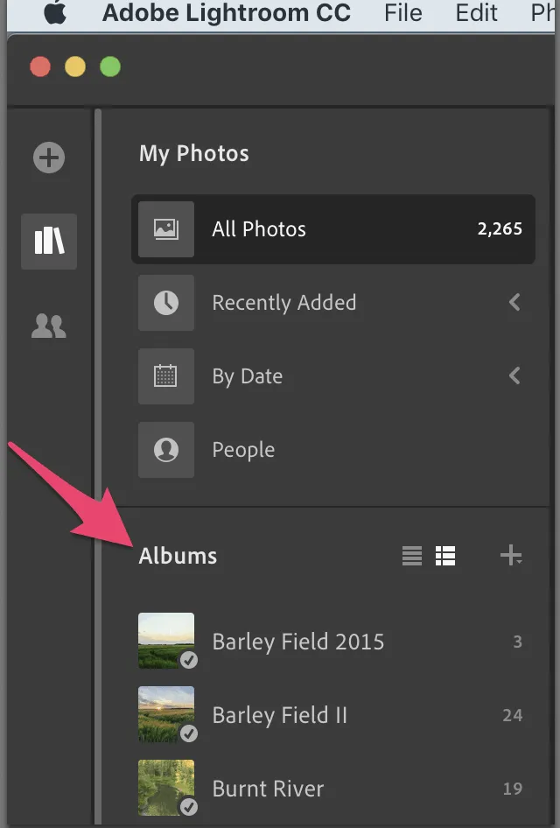Click the All Photos picture icon
Image resolution: width=560 pixels, height=828 pixels.
point(166,229)
